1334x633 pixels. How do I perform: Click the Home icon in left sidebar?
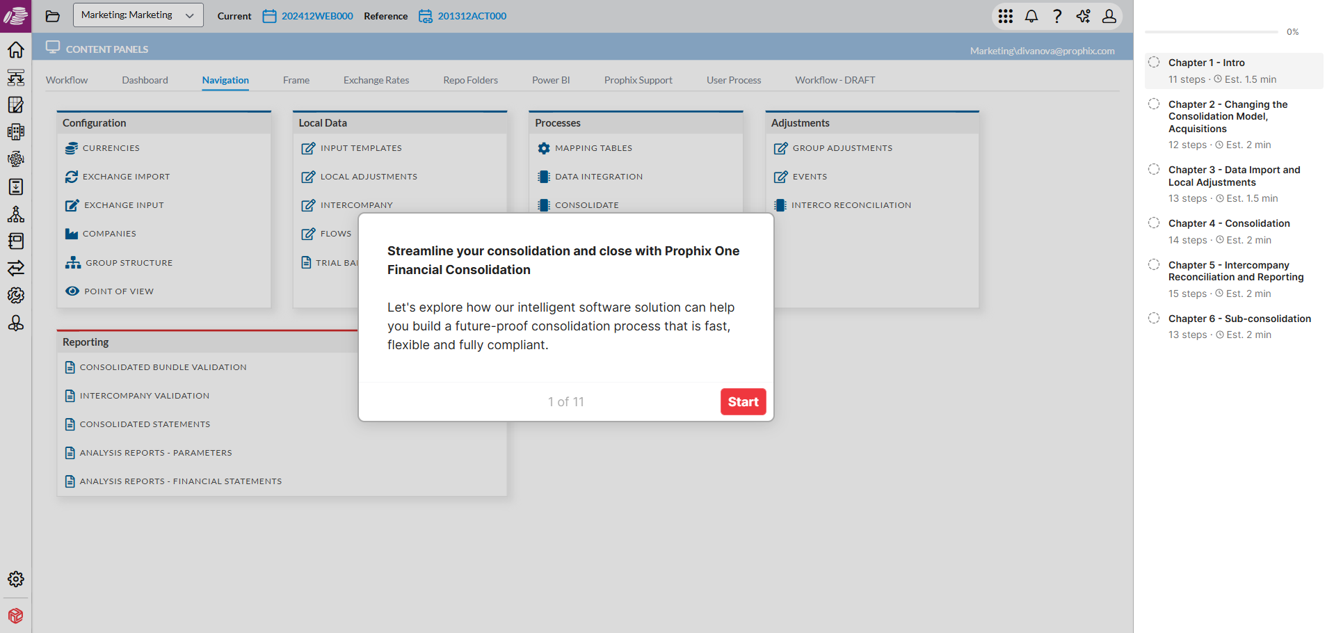(x=15, y=50)
